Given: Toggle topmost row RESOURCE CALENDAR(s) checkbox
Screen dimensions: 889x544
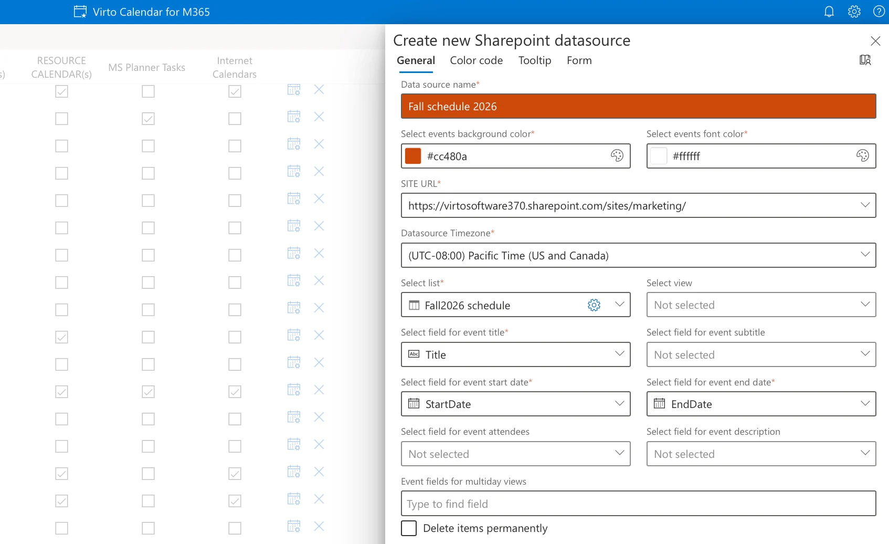Looking at the screenshot, I should pos(62,91).
